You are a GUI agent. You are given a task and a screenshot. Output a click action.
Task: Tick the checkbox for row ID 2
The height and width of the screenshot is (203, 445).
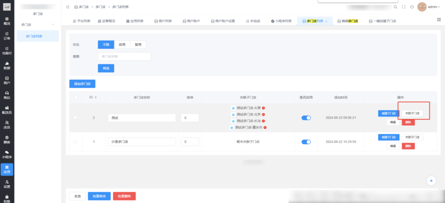click(x=76, y=118)
